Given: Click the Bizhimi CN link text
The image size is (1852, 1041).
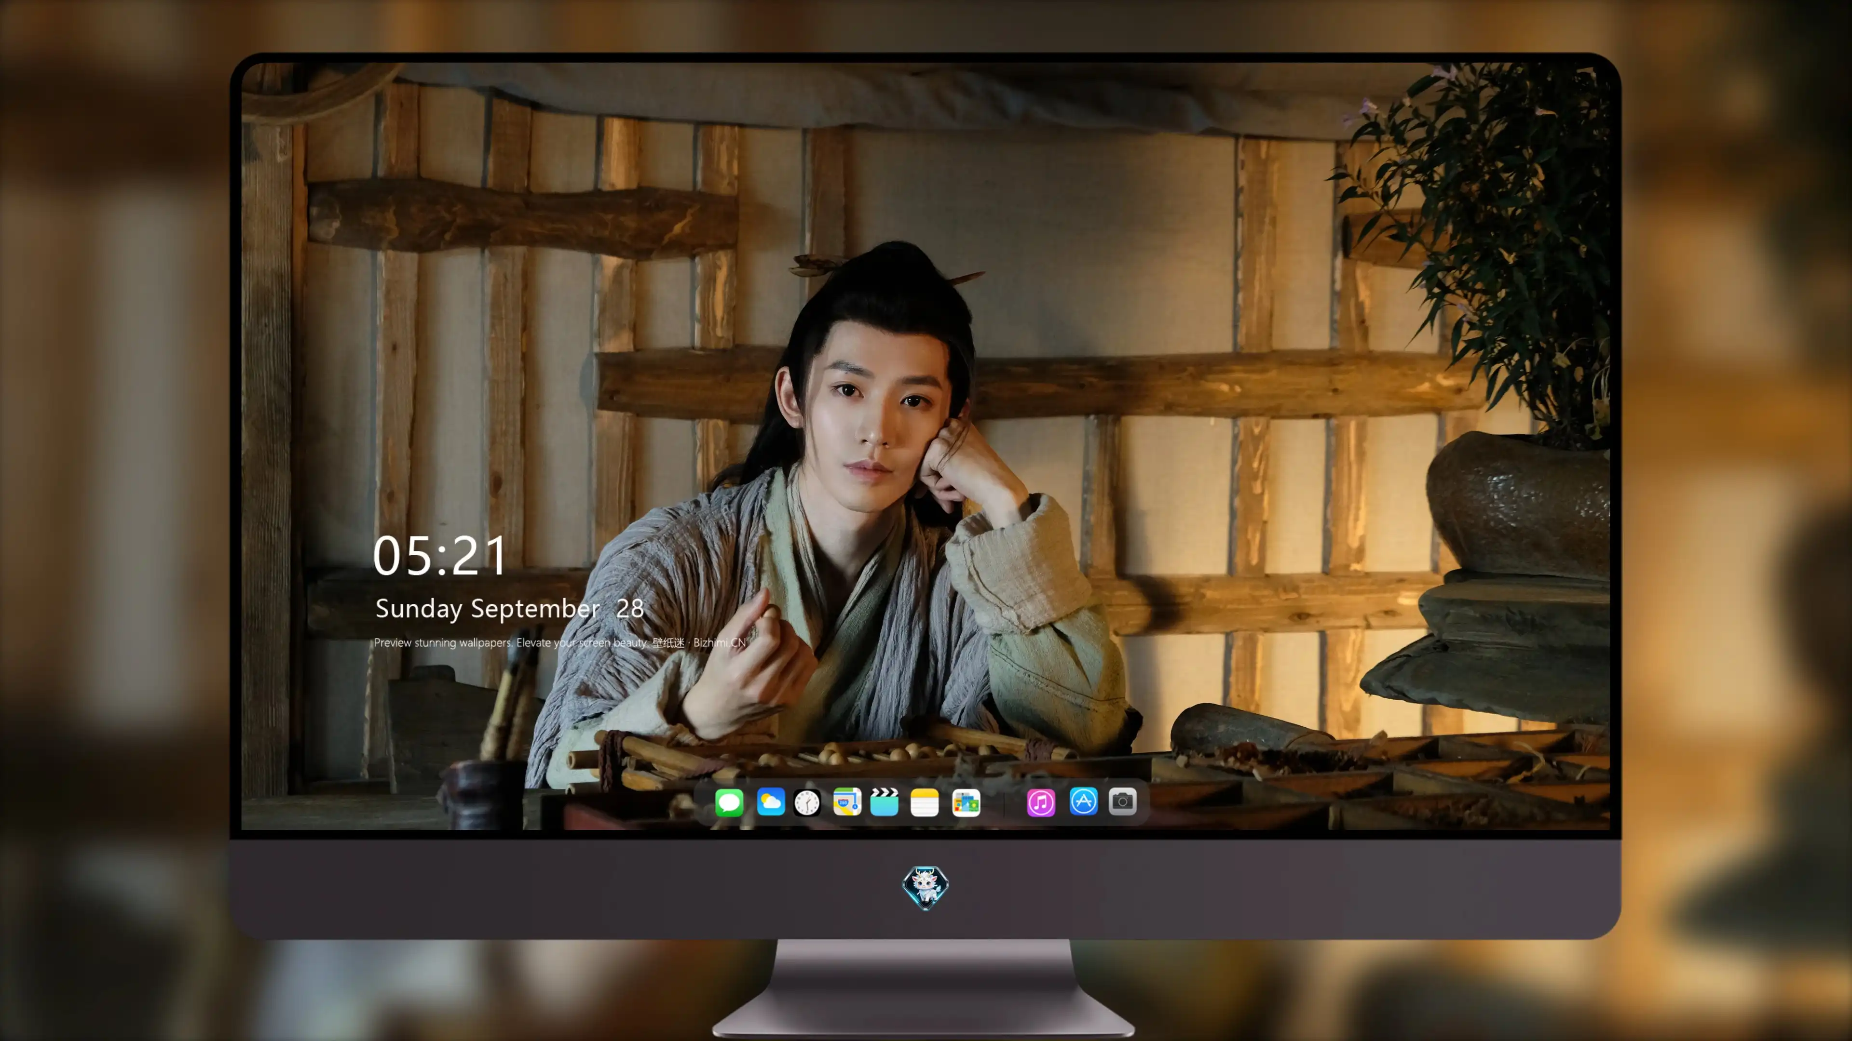Looking at the screenshot, I should click(x=720, y=642).
